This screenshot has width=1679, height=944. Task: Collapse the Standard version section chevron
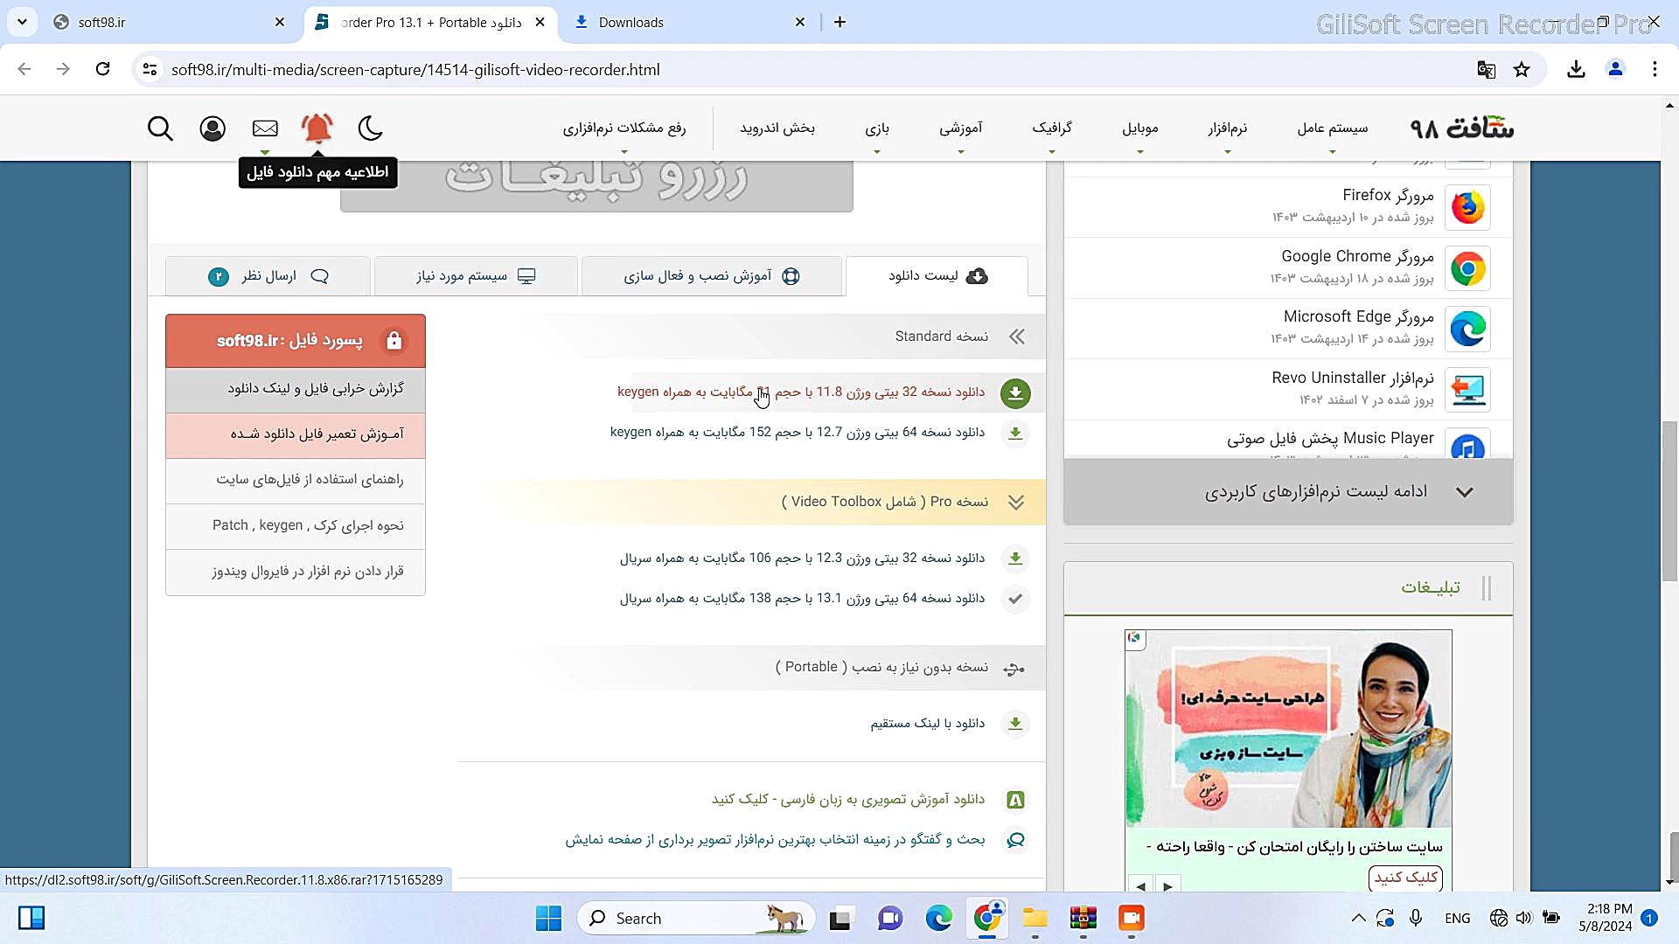(1016, 337)
